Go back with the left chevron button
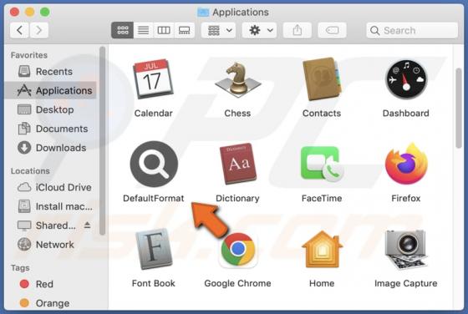The width and height of the screenshot is (468, 314). point(20,30)
